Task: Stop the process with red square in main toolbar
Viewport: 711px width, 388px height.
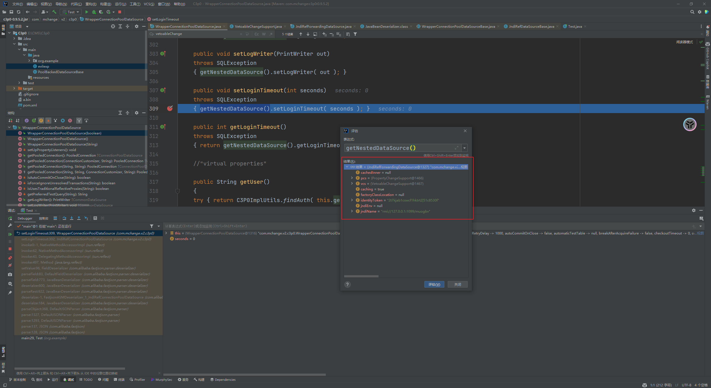Action: coord(120,12)
